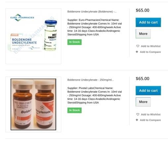Open the 'Boldenone Undecylenate - 250mg/ml...' title link

pyautogui.click(x=91, y=80)
